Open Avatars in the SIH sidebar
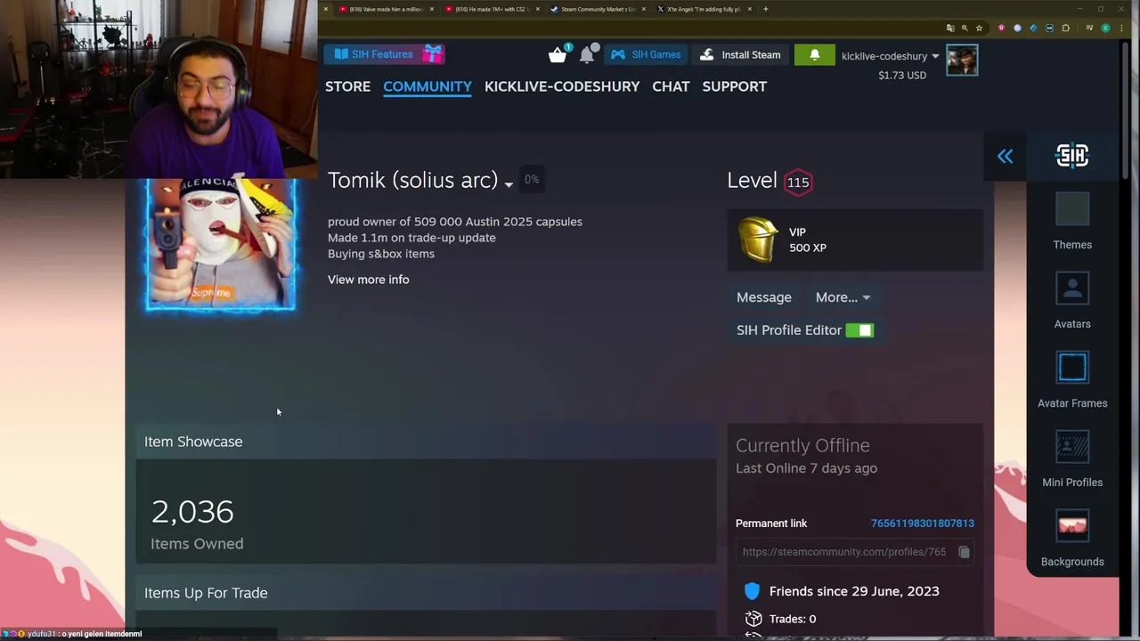This screenshot has height=641, width=1140. pyautogui.click(x=1072, y=301)
